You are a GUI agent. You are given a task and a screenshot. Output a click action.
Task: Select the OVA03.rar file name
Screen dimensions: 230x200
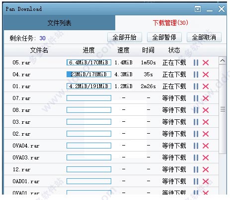point(26,157)
